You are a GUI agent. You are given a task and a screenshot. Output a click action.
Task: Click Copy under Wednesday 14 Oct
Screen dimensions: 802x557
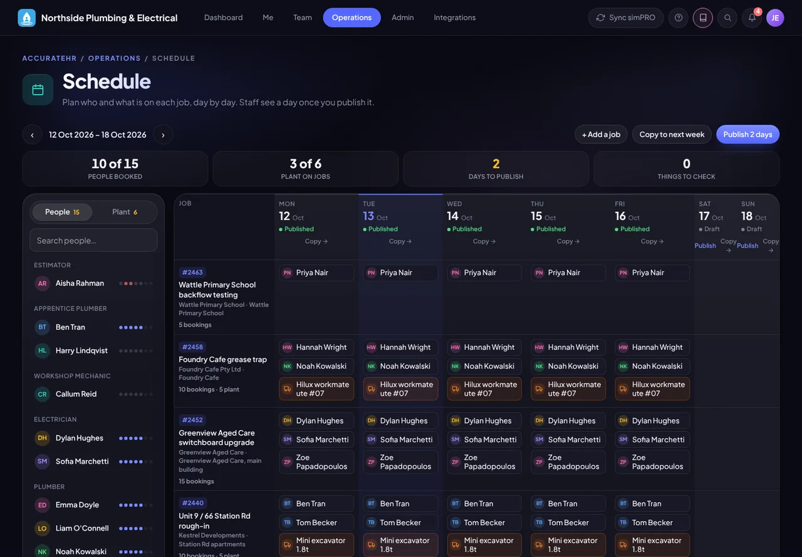pos(484,241)
